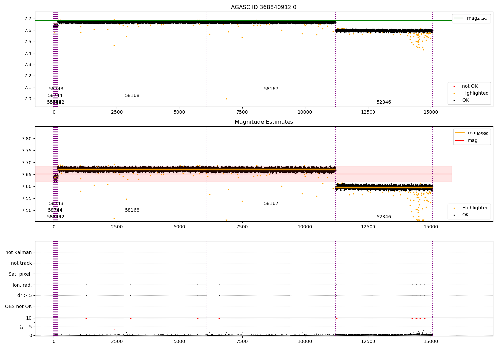
Task: Click observation label 52346 in top plot
Action: click(384, 102)
